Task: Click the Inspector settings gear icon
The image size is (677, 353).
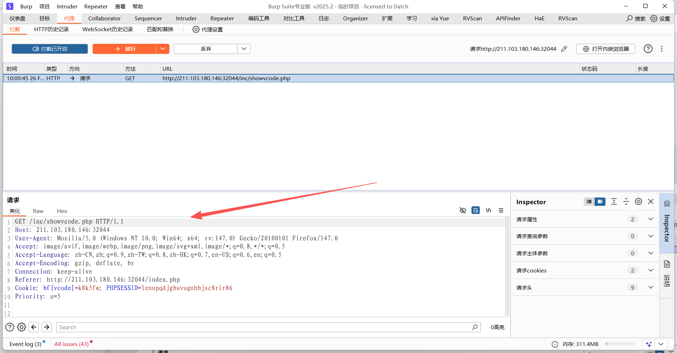Action: point(638,202)
